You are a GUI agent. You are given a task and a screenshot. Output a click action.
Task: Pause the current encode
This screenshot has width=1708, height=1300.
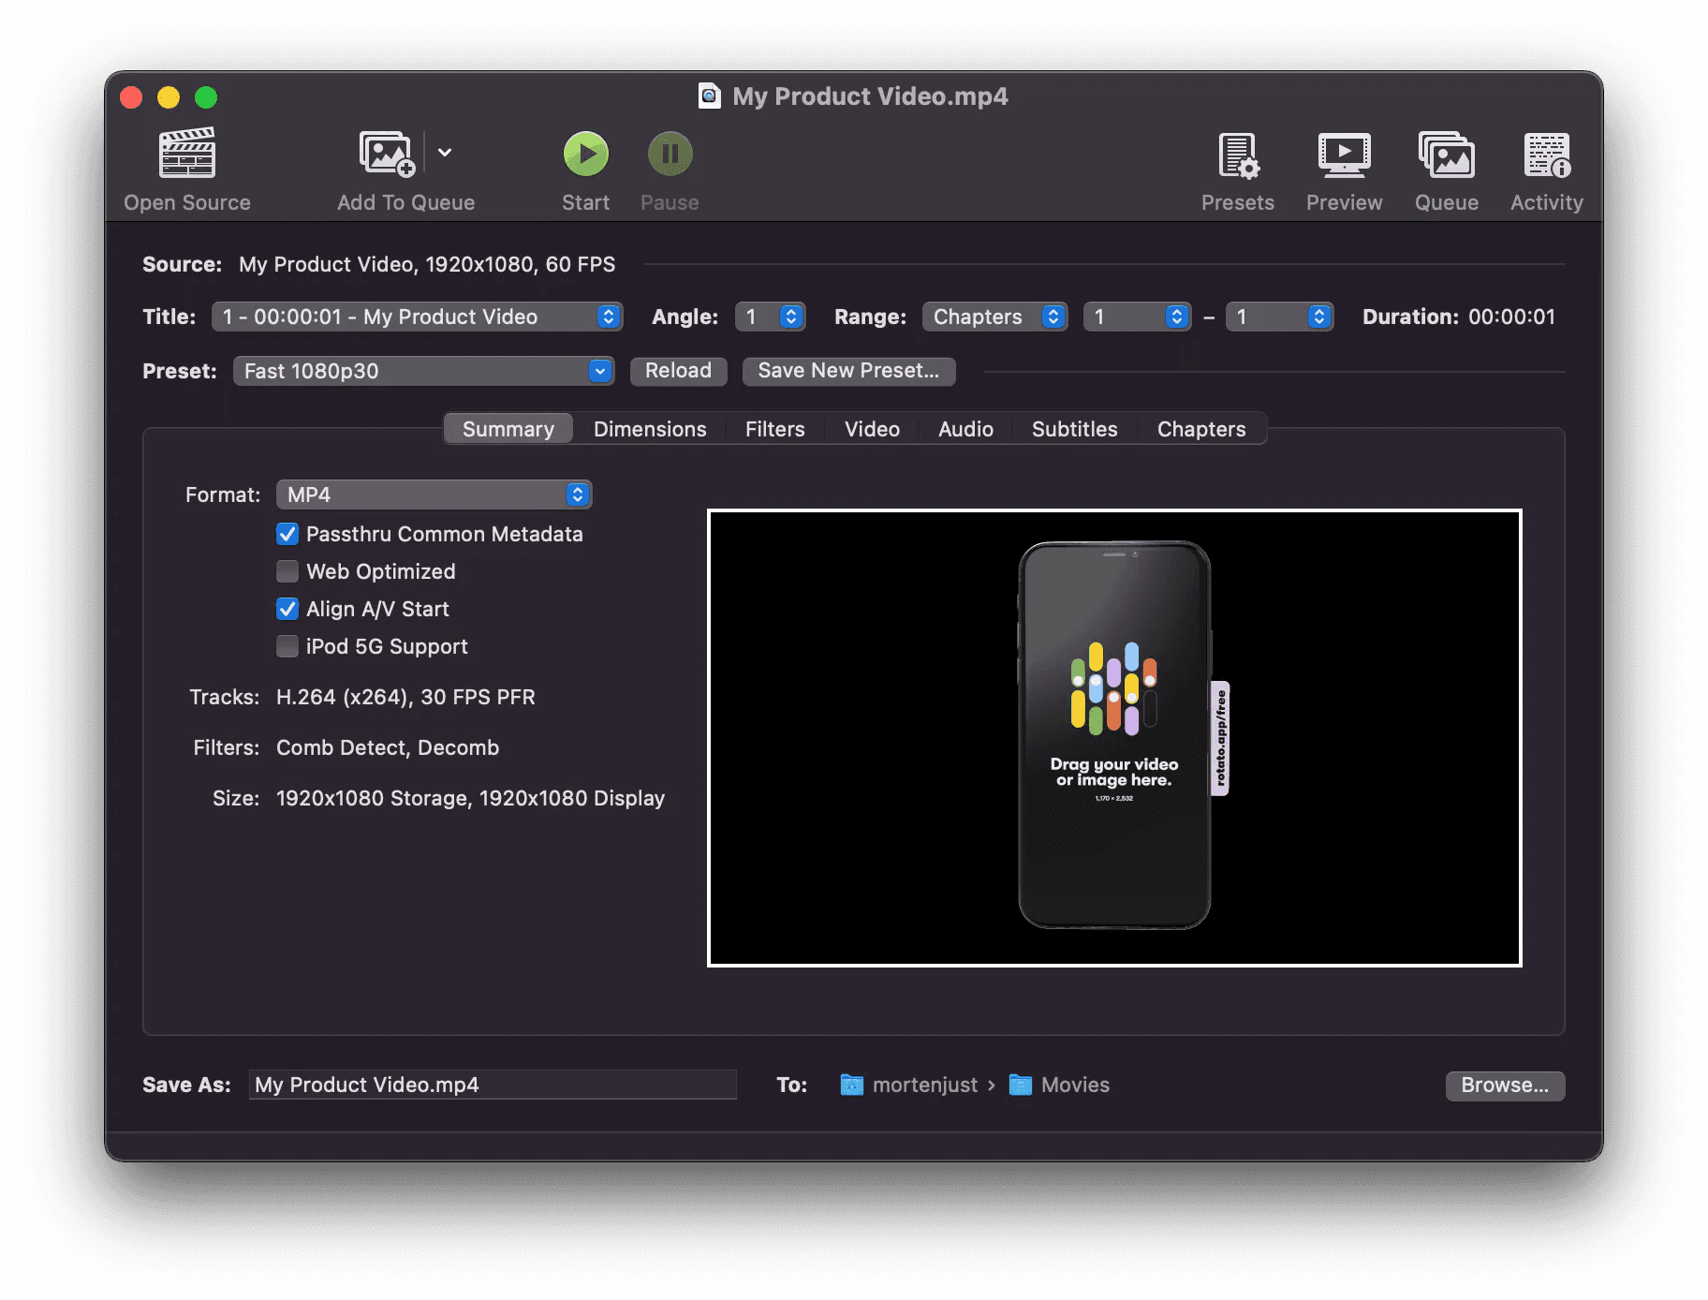point(669,169)
